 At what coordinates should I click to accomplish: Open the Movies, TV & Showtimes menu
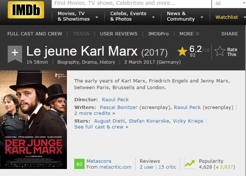(x=78, y=16)
